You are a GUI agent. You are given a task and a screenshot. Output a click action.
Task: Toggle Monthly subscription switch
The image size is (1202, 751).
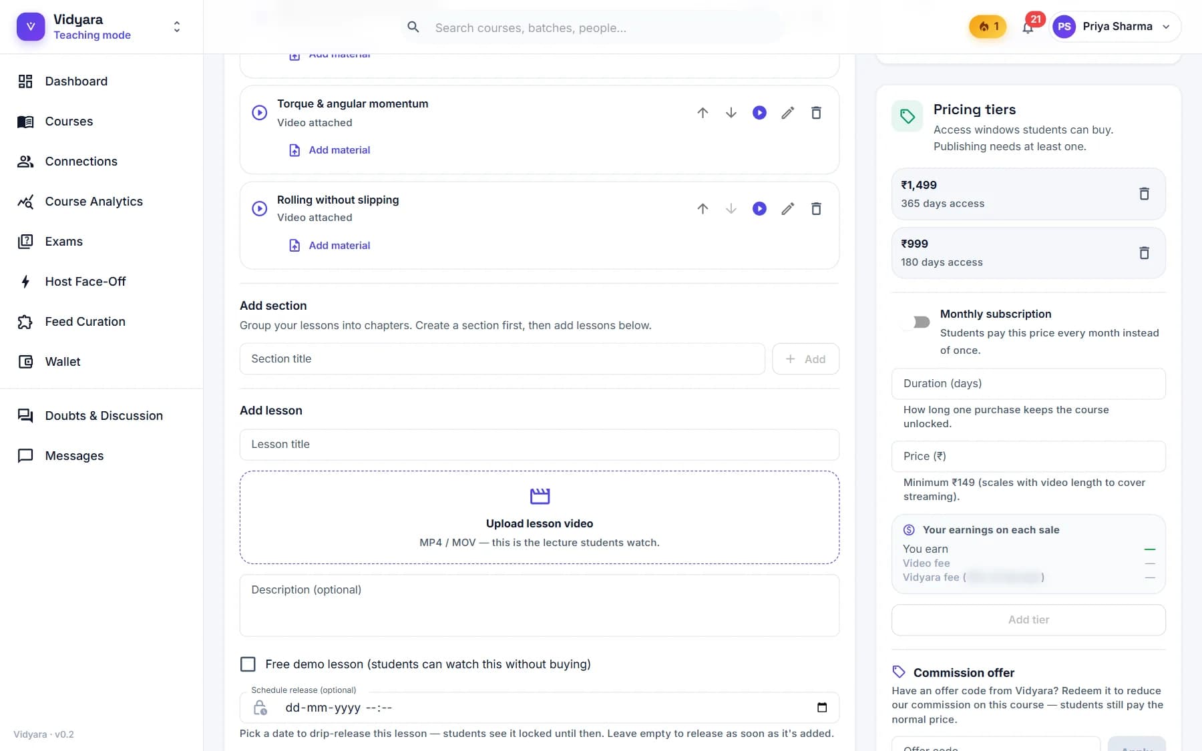tap(916, 322)
